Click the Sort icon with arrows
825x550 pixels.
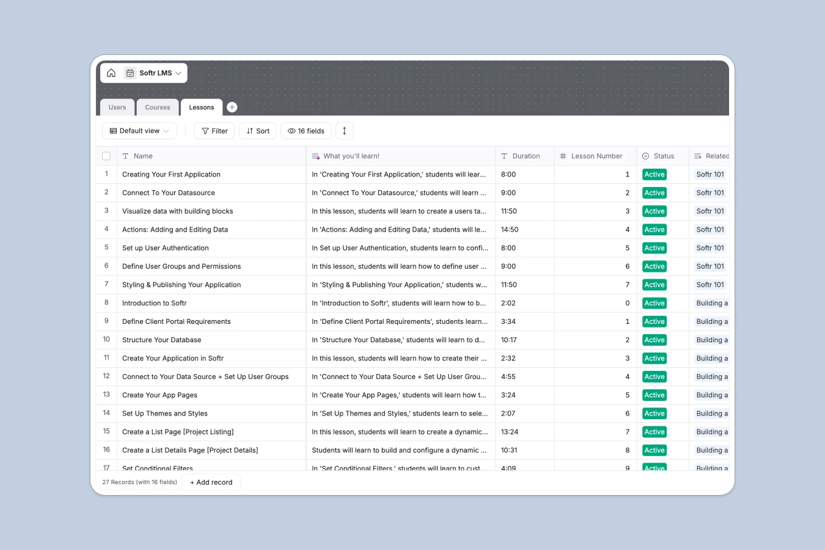[249, 131]
